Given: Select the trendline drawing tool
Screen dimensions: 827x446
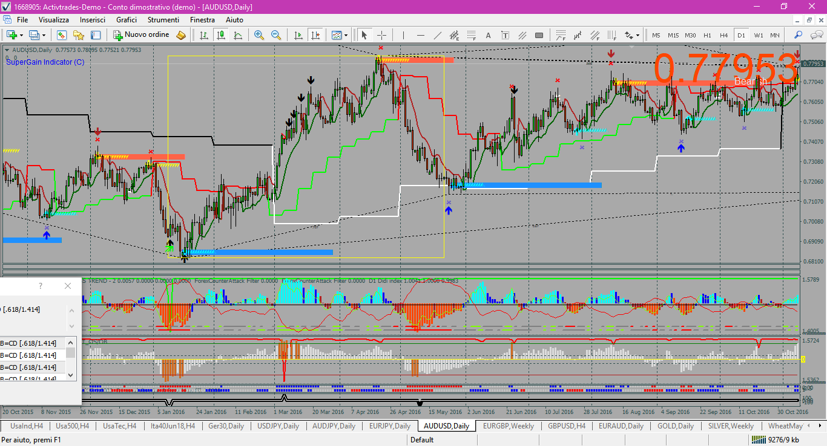Looking at the screenshot, I should click(x=437, y=35).
